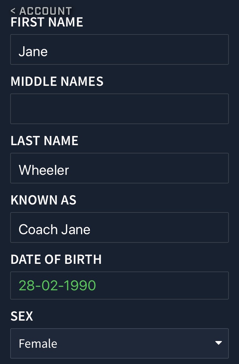Click the green 28-02-1990 date value
The height and width of the screenshot is (364, 239).
click(57, 285)
